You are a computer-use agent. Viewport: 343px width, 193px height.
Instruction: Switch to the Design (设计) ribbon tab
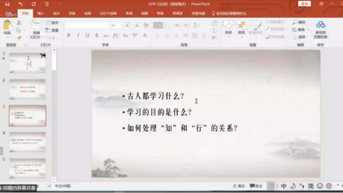tap(56, 13)
